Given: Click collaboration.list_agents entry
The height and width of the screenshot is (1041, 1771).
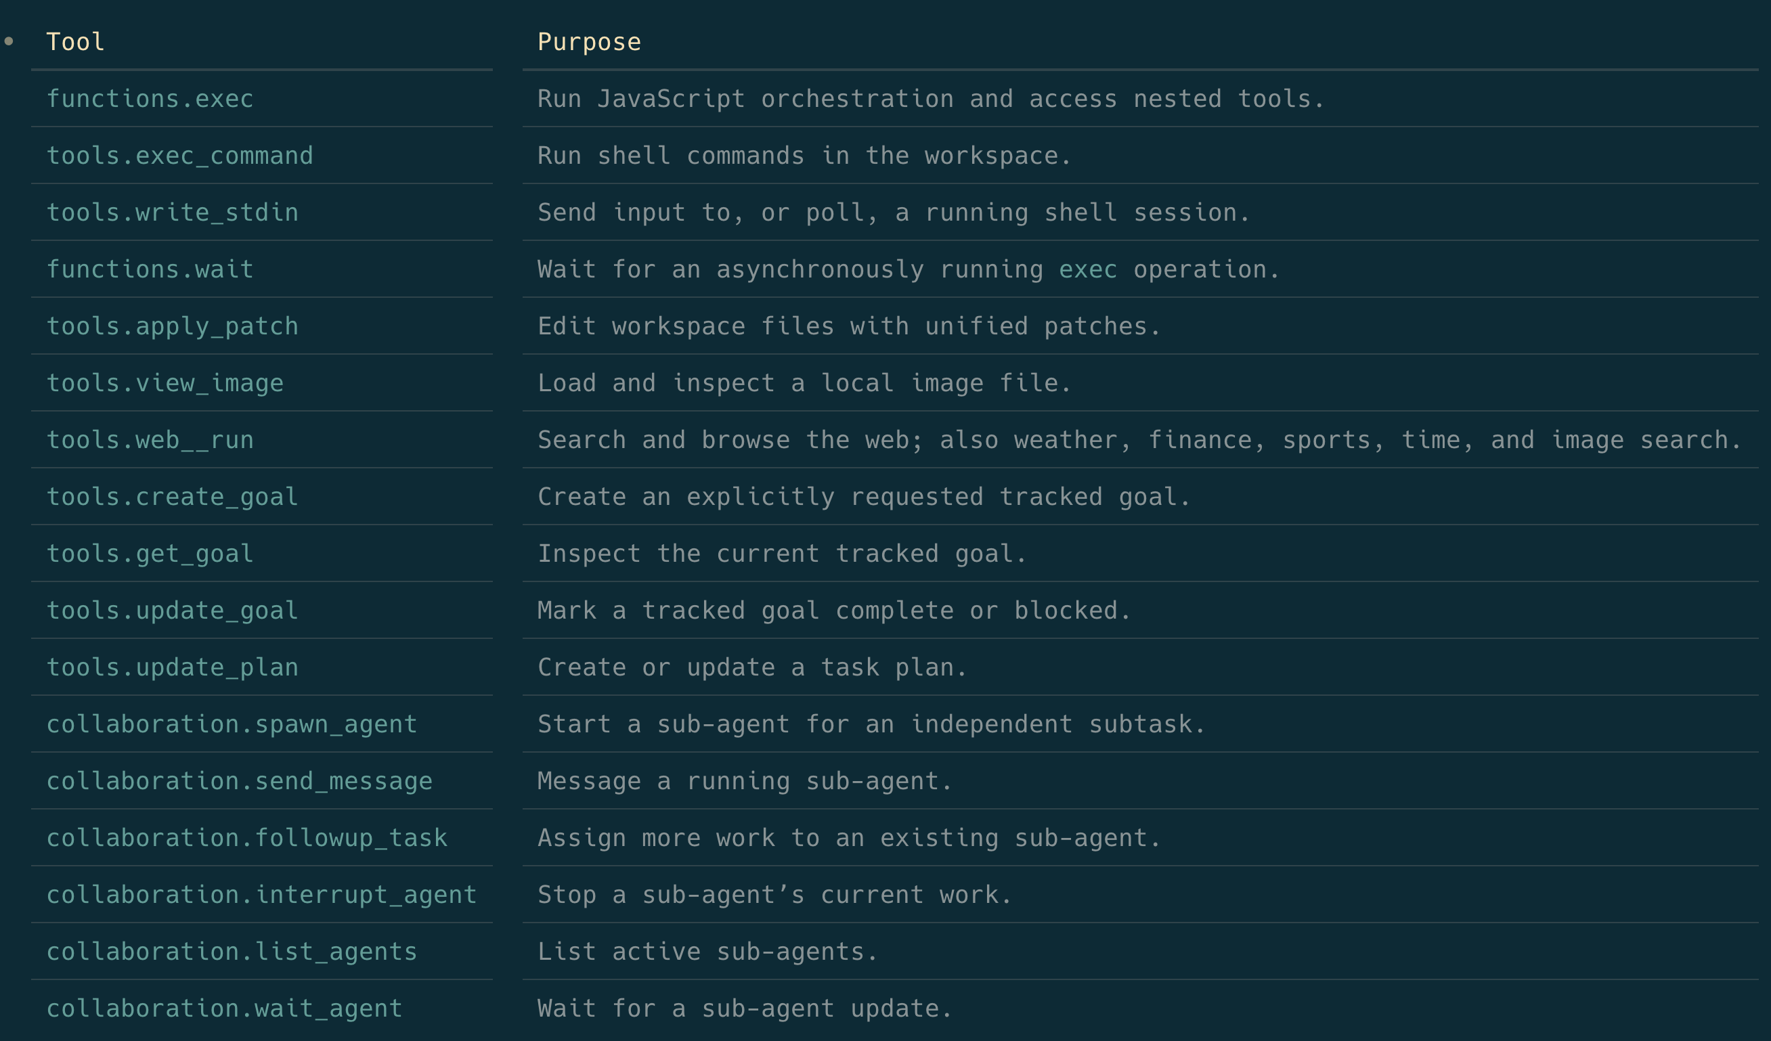Looking at the screenshot, I should 232,952.
